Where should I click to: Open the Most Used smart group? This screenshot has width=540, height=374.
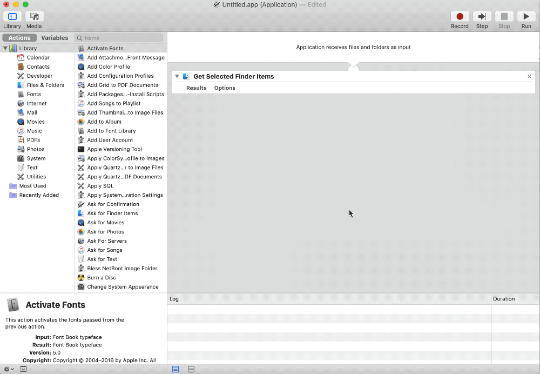[32, 186]
